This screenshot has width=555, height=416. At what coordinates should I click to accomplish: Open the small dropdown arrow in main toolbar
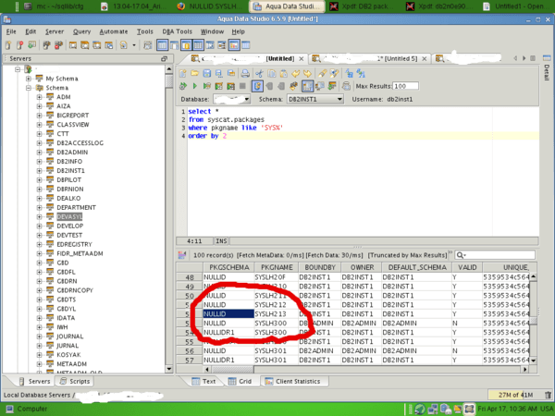[x=134, y=45]
